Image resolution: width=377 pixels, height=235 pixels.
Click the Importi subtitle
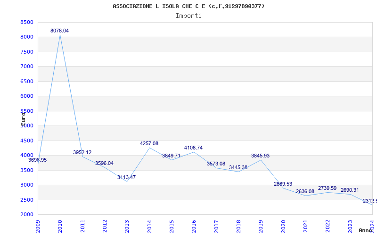pos(188,16)
